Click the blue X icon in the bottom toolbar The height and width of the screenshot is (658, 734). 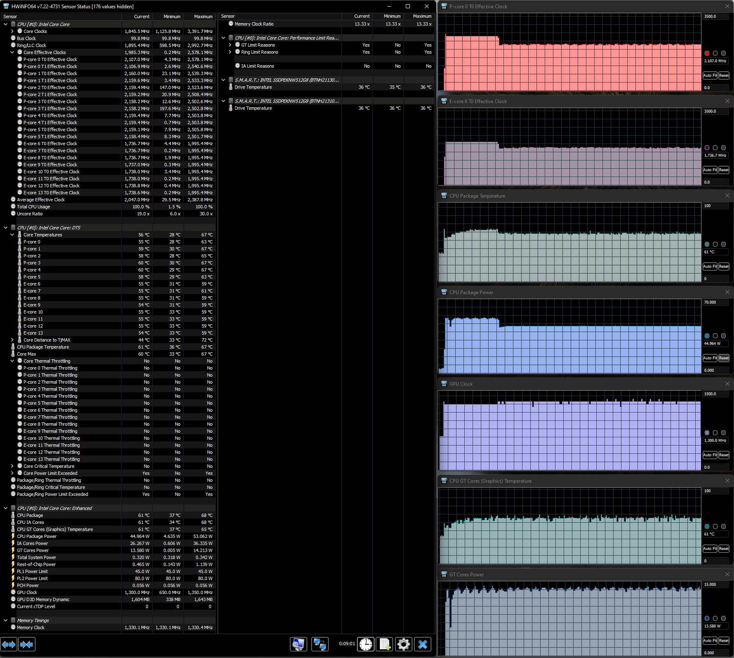[x=423, y=644]
